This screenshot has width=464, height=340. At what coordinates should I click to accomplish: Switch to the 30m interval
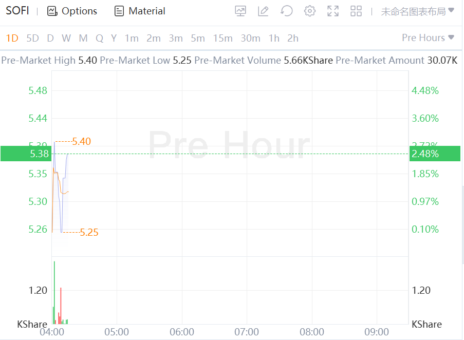tap(250, 38)
